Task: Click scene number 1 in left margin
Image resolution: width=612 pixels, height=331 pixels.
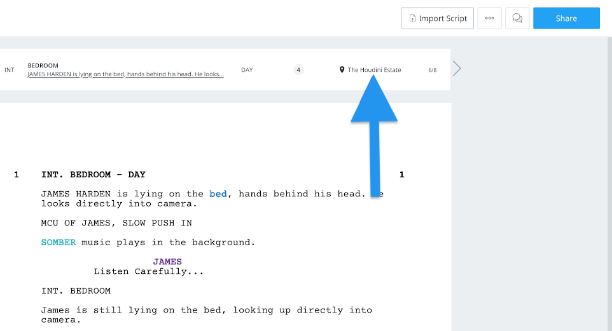Action: click(x=17, y=175)
